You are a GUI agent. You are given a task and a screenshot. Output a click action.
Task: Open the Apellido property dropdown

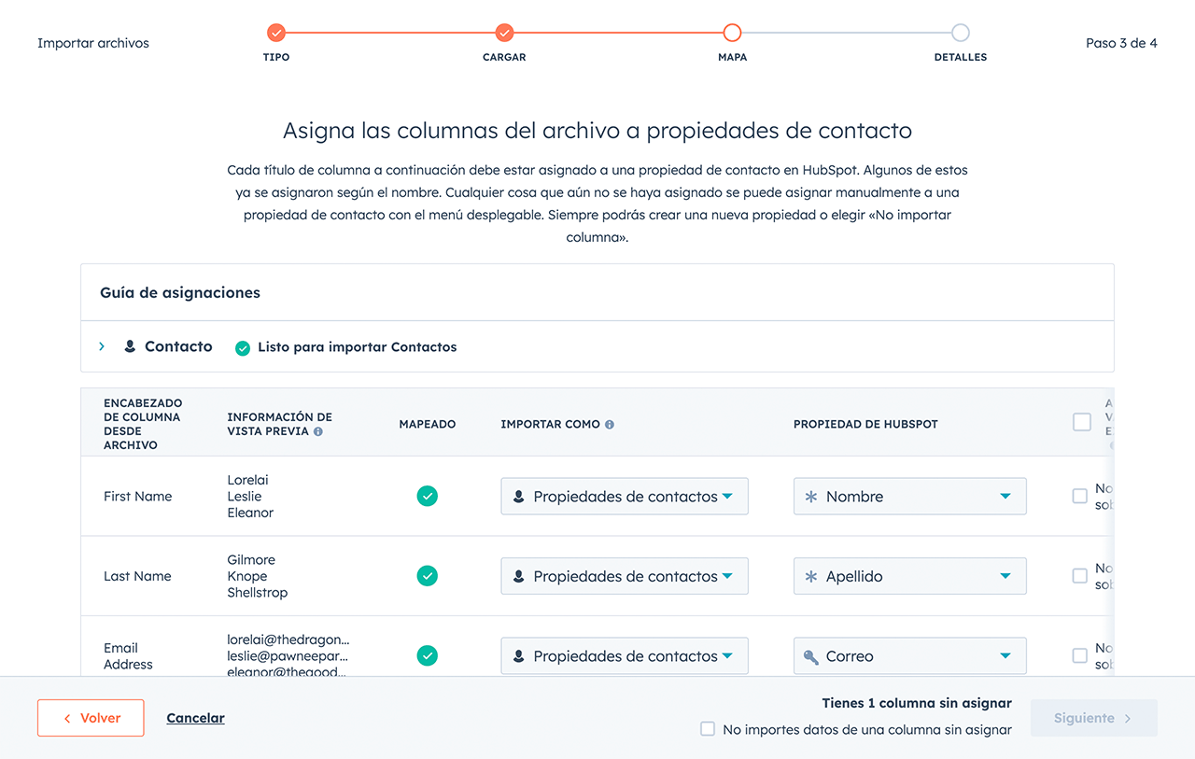tap(909, 576)
